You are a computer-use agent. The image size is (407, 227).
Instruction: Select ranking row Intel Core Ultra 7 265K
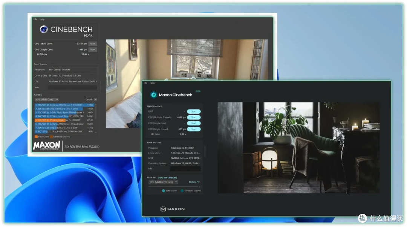pos(64,109)
